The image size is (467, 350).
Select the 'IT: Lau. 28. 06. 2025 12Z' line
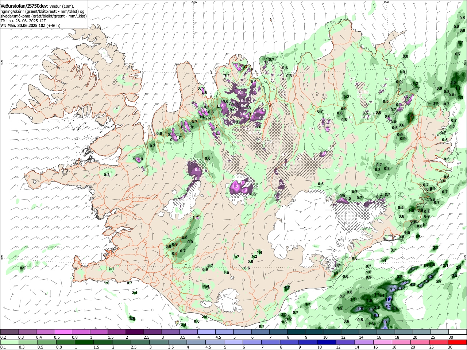(23, 21)
